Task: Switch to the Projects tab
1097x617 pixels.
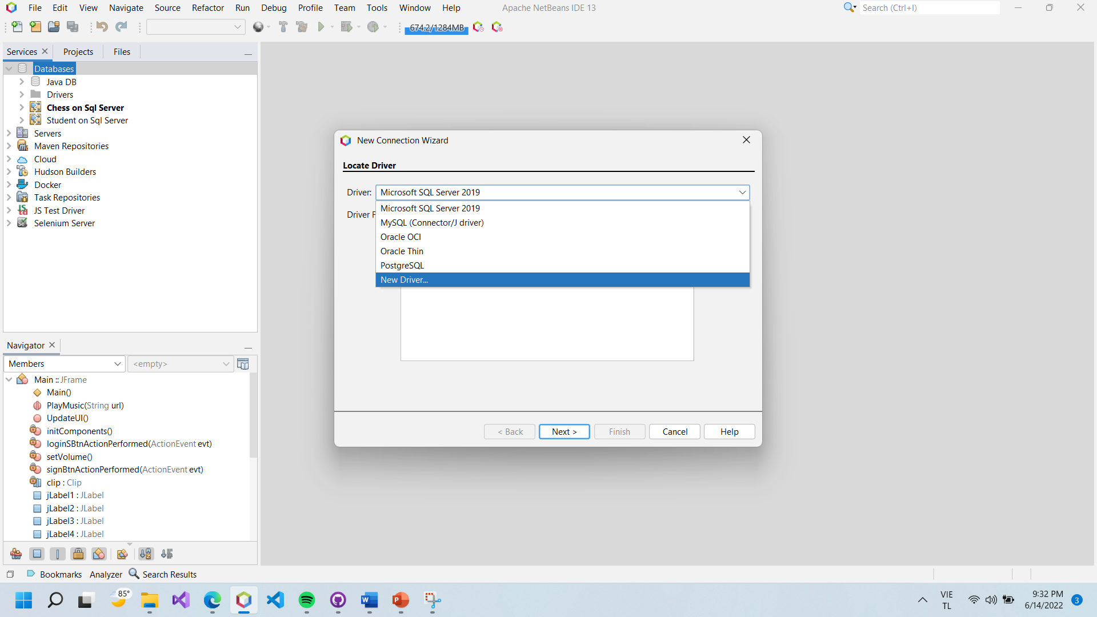Action: 78,52
